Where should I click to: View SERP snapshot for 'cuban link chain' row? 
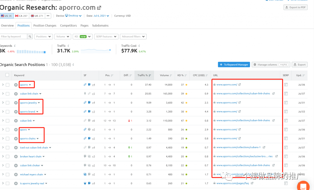tap(286, 94)
